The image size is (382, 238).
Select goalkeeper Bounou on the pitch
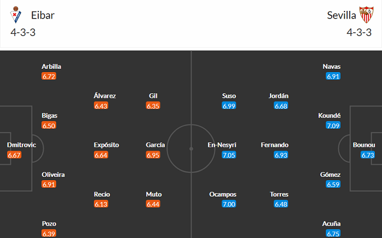click(364, 145)
